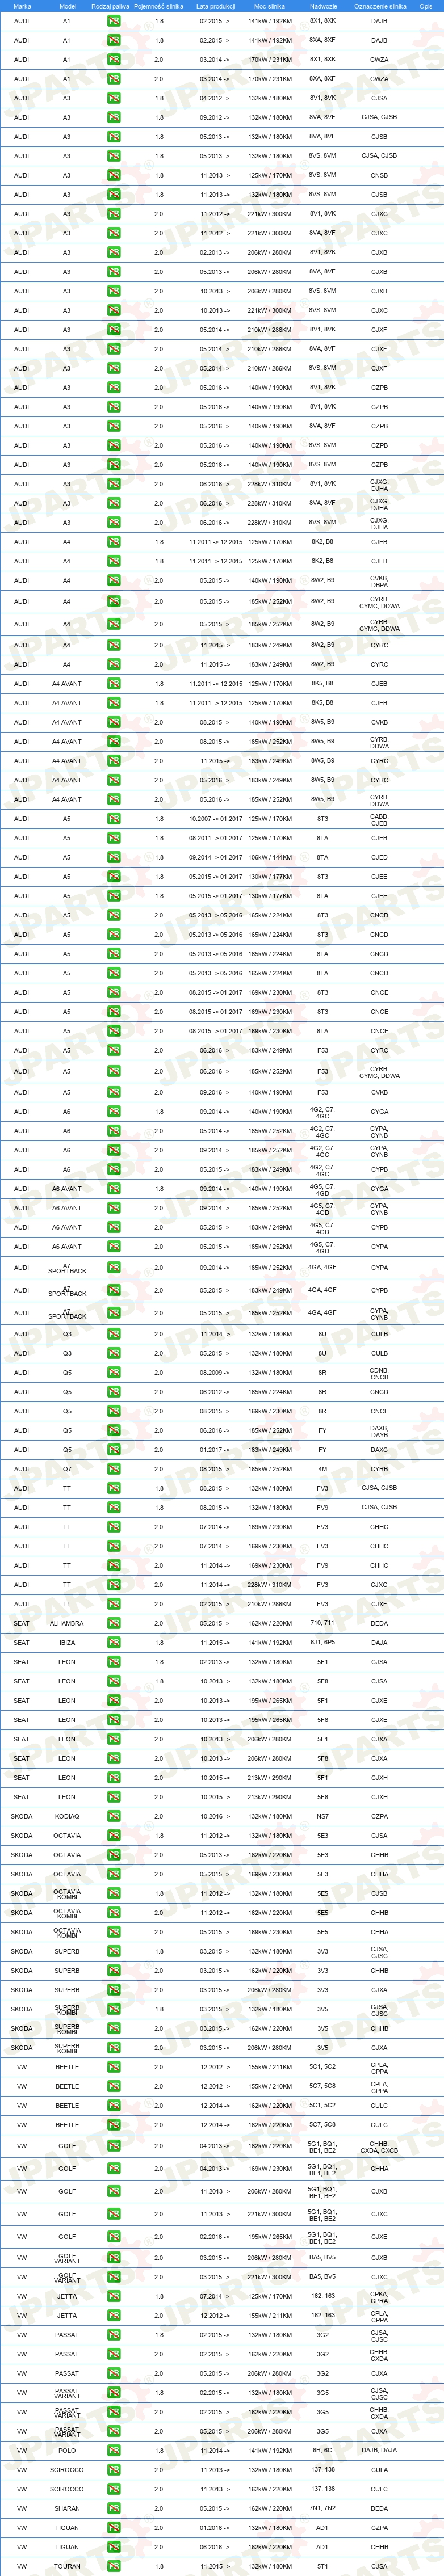
Task: Click the production years '10.2007 -> 01.2017'
Action: click(x=215, y=818)
